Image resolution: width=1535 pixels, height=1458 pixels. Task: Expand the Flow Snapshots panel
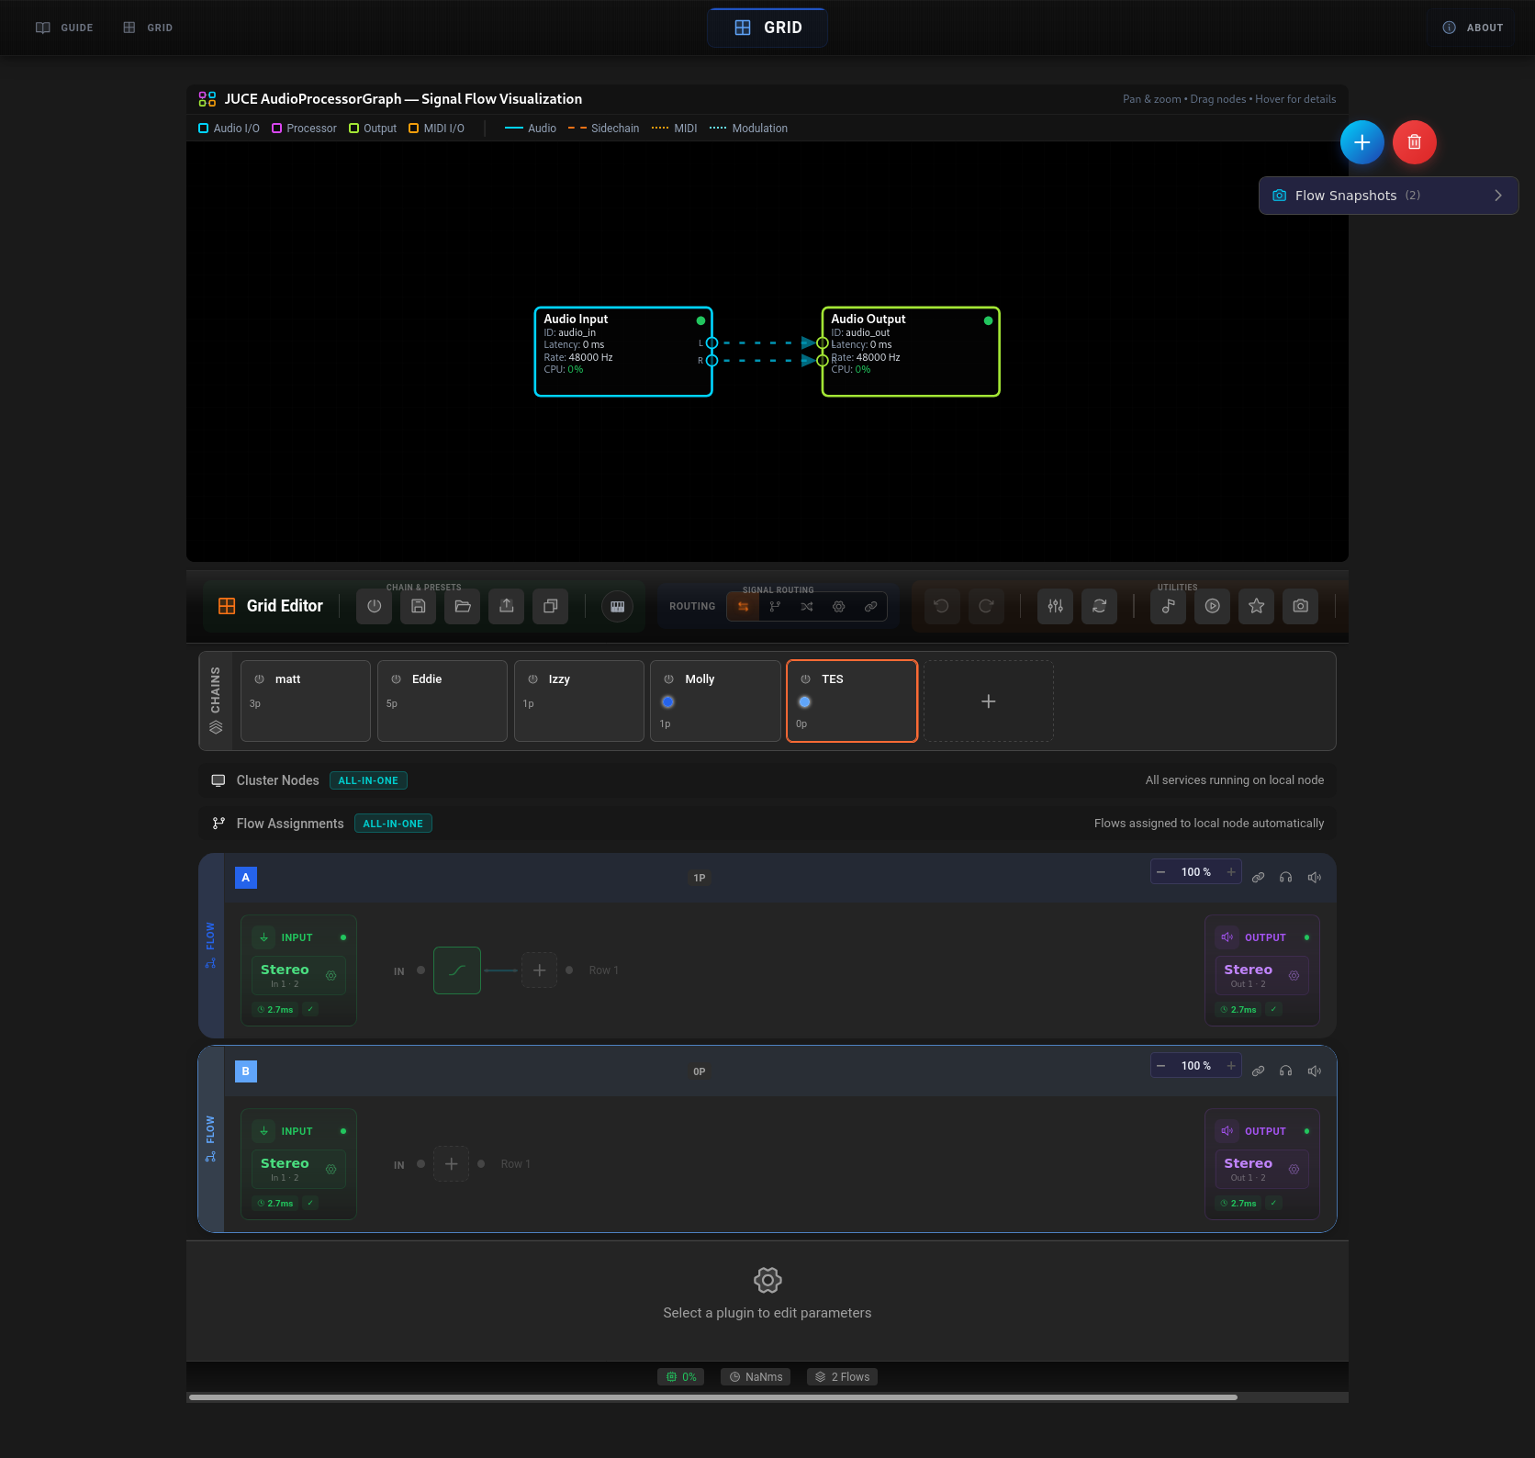coord(1388,196)
